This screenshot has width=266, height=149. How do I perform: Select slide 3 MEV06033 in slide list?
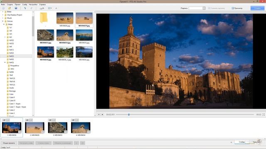coord(58,127)
